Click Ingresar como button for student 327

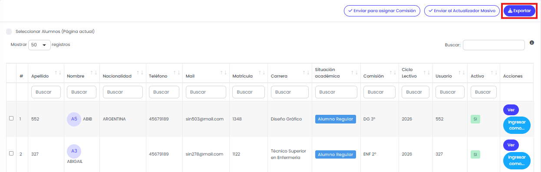[x=517, y=160]
